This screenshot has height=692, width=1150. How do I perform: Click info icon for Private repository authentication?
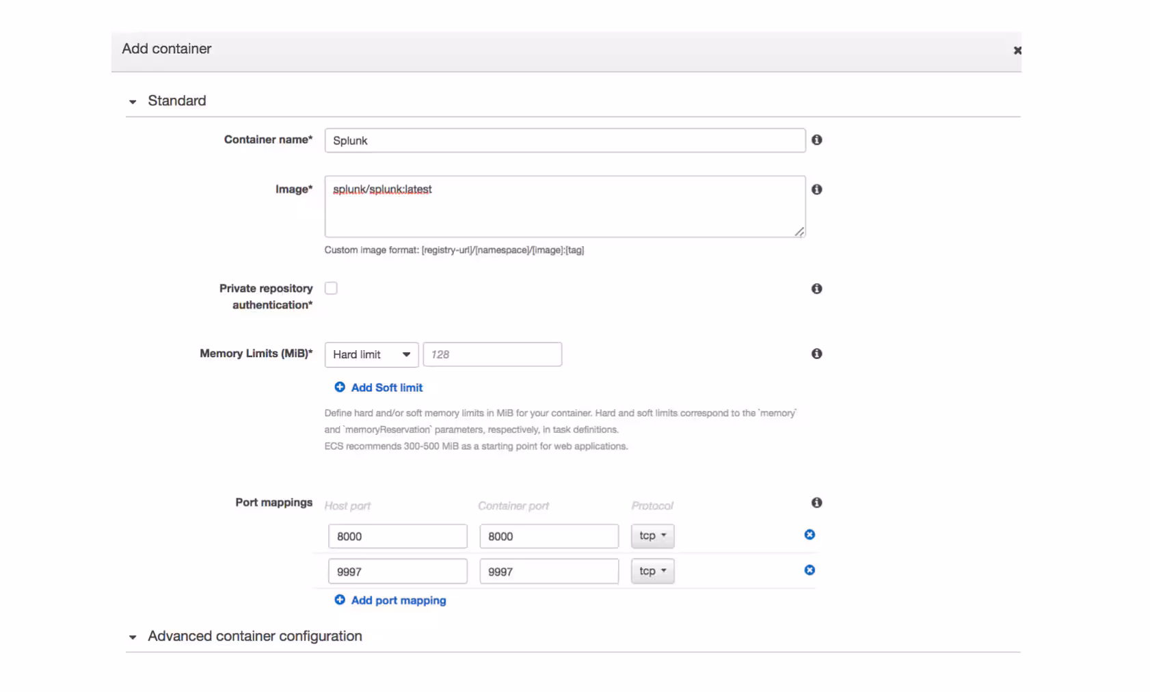816,289
